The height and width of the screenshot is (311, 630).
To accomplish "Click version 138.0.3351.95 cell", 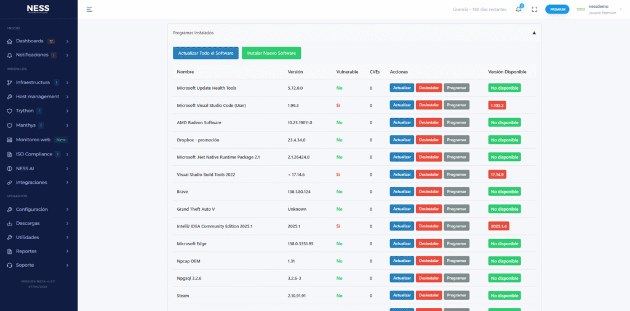I will [300, 243].
